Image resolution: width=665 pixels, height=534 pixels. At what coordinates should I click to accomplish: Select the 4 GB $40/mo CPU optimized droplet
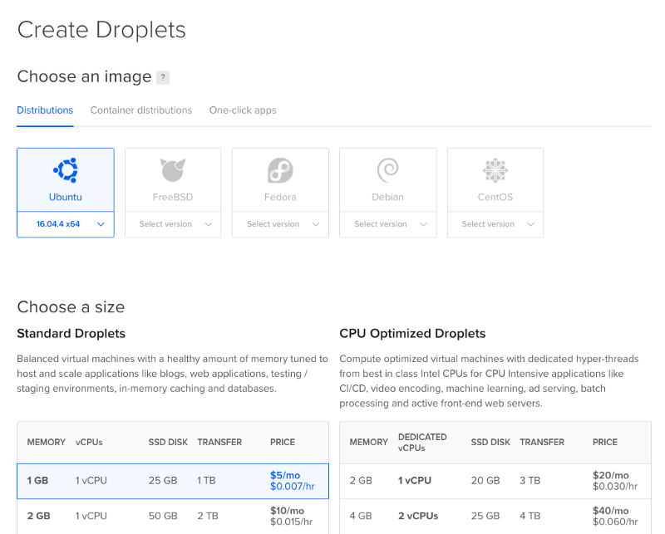tap(495, 517)
